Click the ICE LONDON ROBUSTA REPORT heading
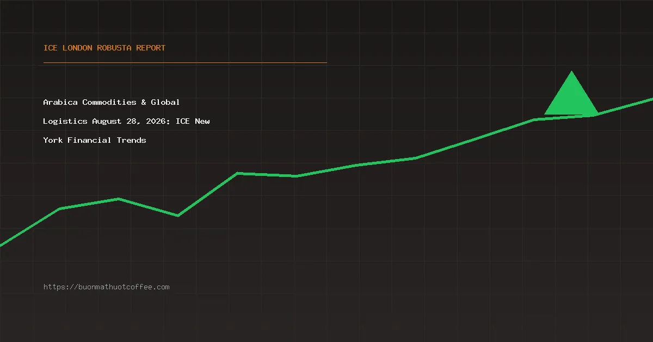This screenshot has width=653, height=342. pos(104,48)
